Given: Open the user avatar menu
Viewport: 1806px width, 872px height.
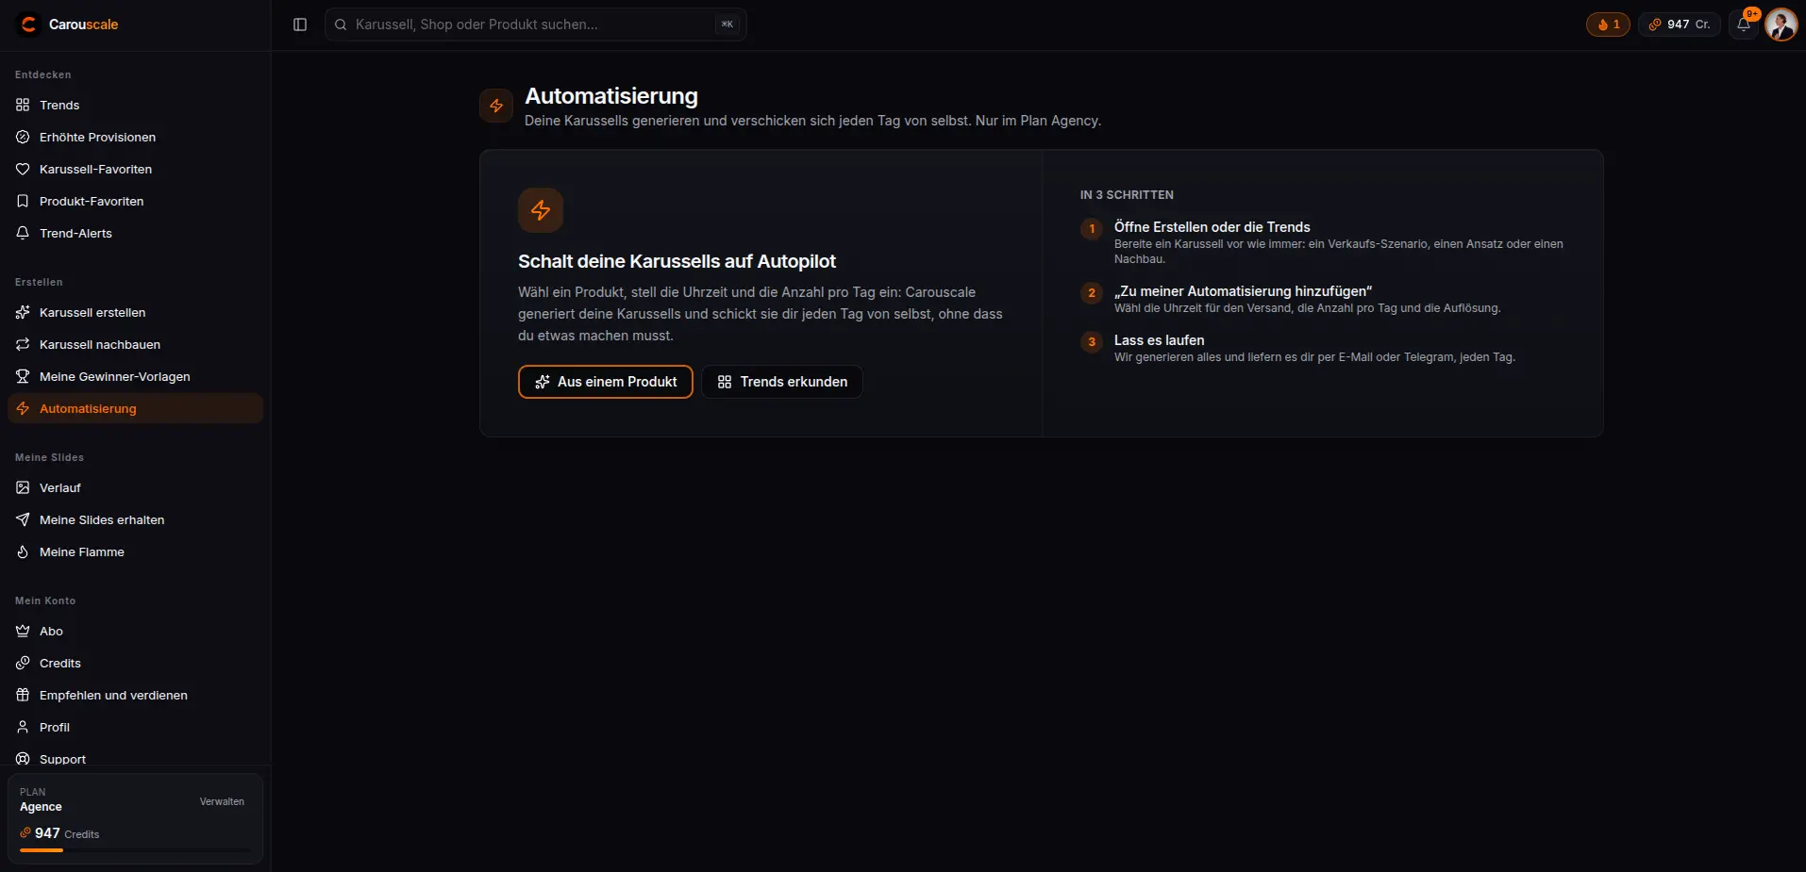Looking at the screenshot, I should click(1781, 25).
